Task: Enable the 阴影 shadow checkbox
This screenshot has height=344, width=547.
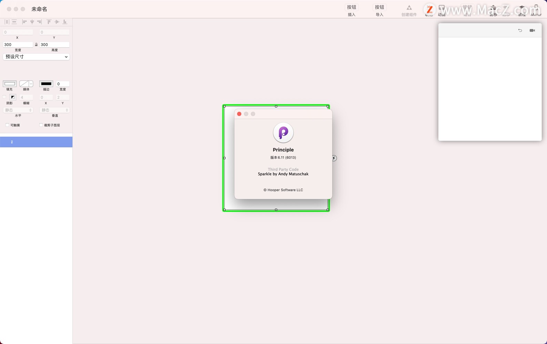Action: [x=4, y=97]
